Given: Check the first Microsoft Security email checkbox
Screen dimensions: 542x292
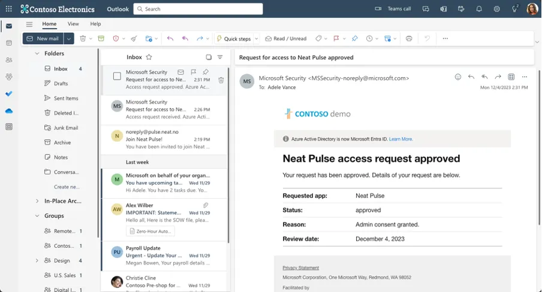Looking at the screenshot, I should point(117,76).
